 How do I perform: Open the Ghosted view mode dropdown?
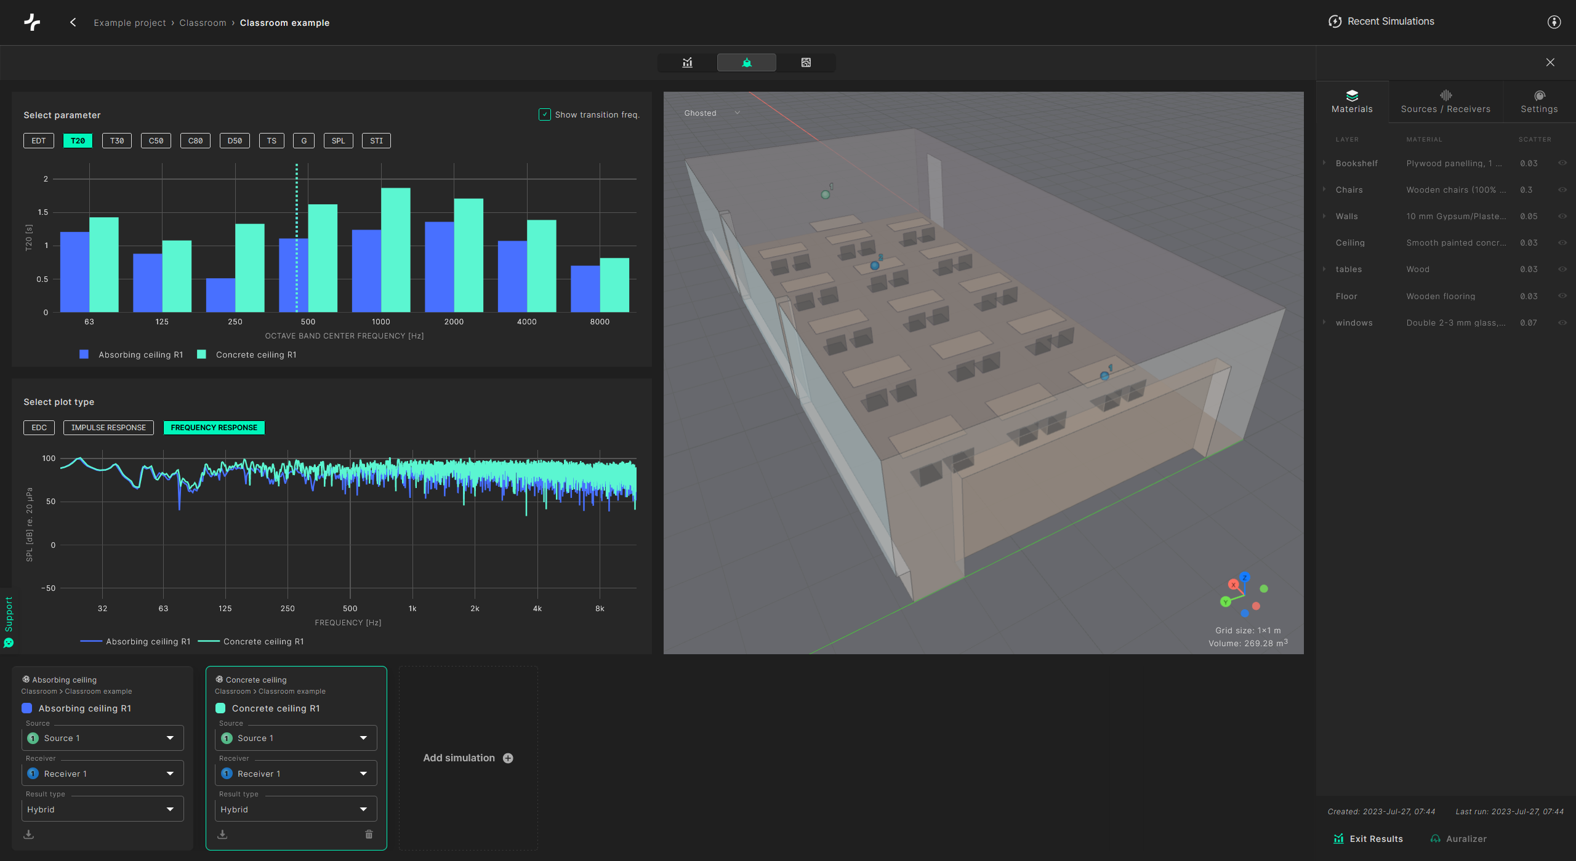click(712, 113)
